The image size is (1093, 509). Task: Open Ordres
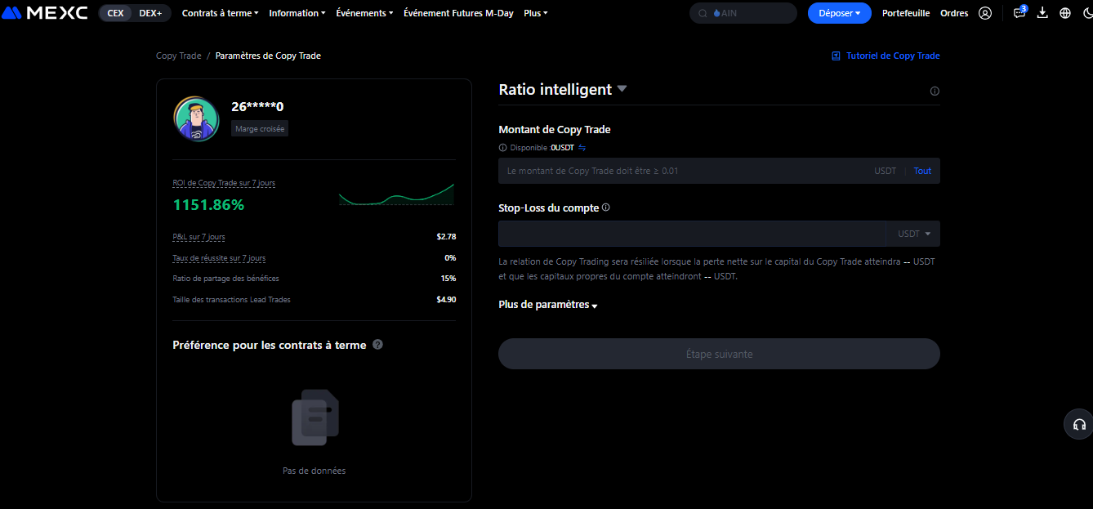pyautogui.click(x=954, y=13)
